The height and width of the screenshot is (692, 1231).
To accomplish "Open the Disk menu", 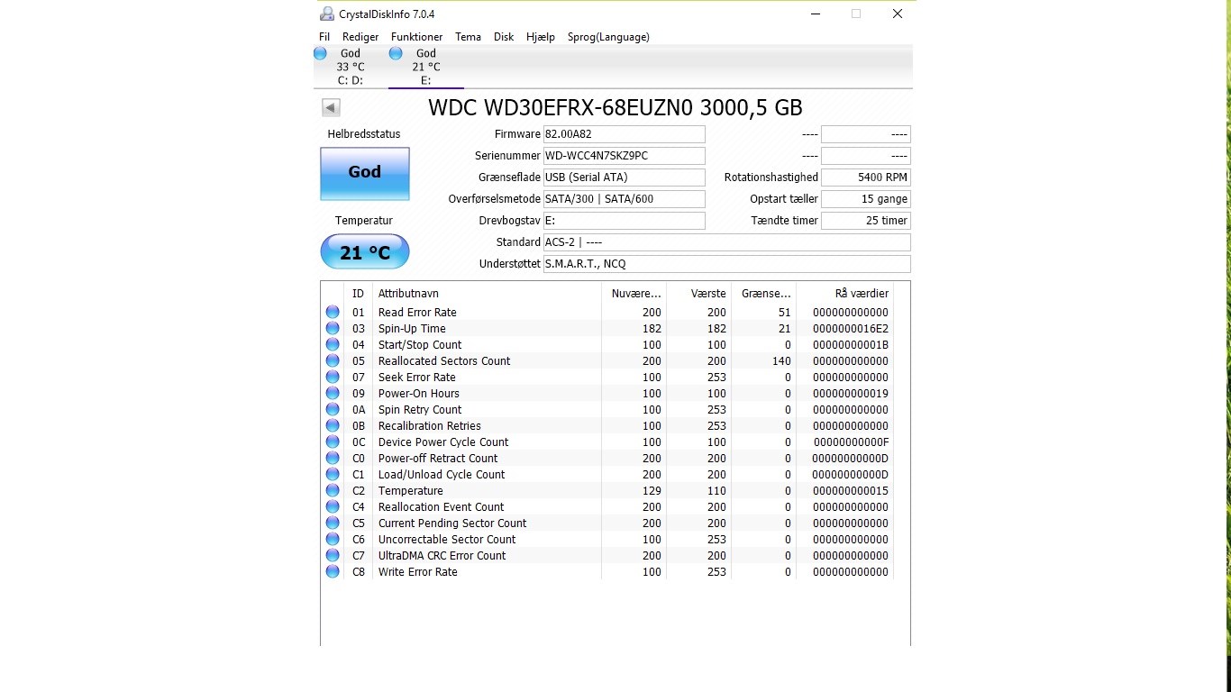I will (504, 37).
